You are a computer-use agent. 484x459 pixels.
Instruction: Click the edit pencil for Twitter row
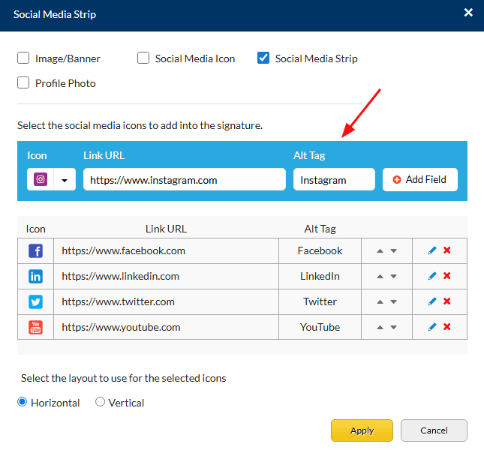pos(432,301)
